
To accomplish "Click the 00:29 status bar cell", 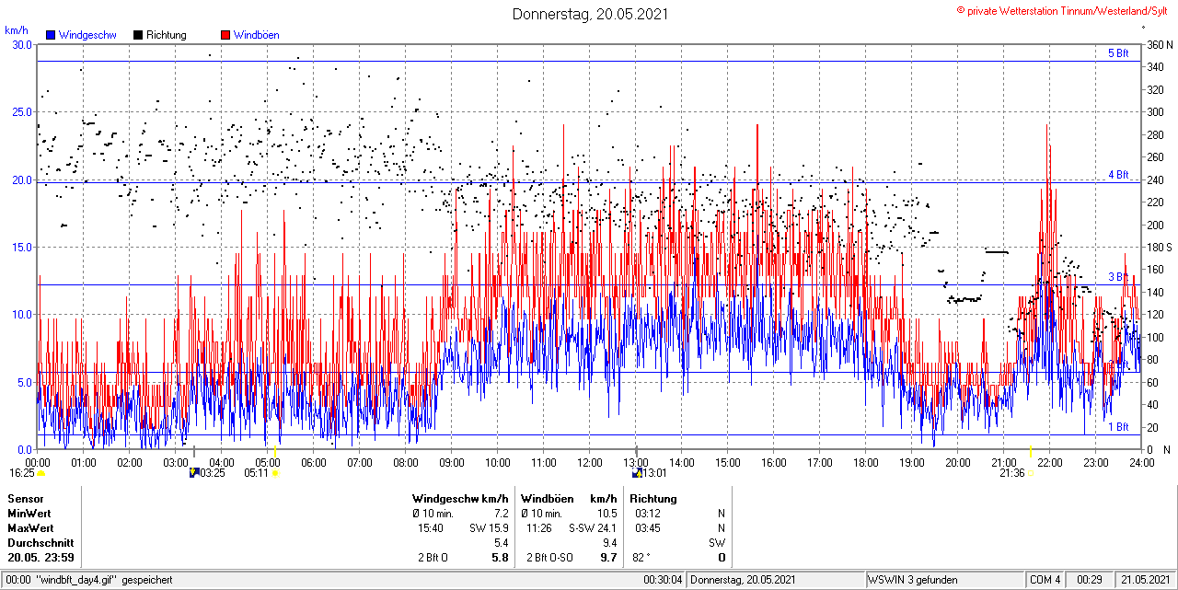I will click(x=1090, y=580).
